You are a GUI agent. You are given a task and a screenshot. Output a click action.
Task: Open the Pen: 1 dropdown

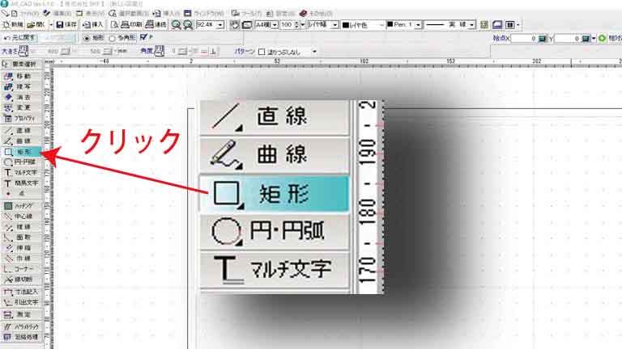pos(418,25)
